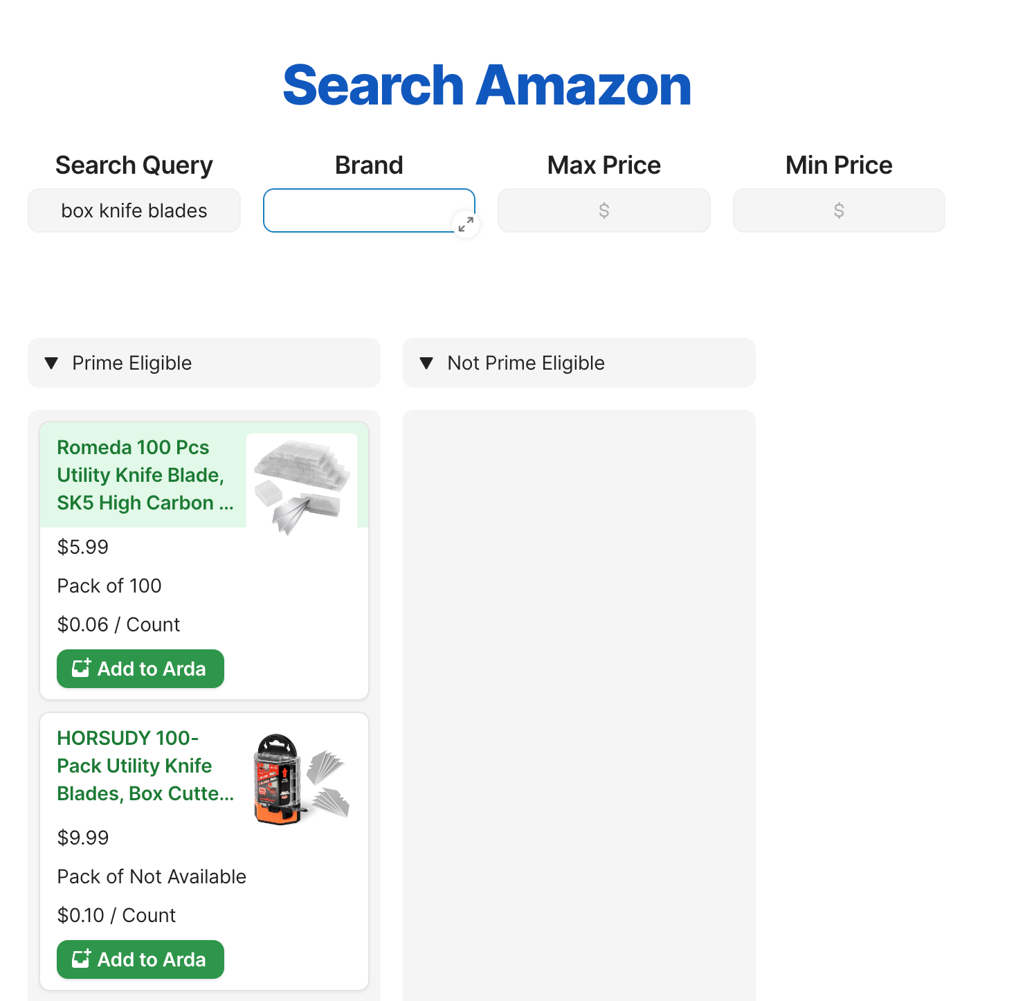This screenshot has width=1034, height=1001.
Task: Click the inbox icon on HORSUDY's Add button
Action: coord(82,959)
